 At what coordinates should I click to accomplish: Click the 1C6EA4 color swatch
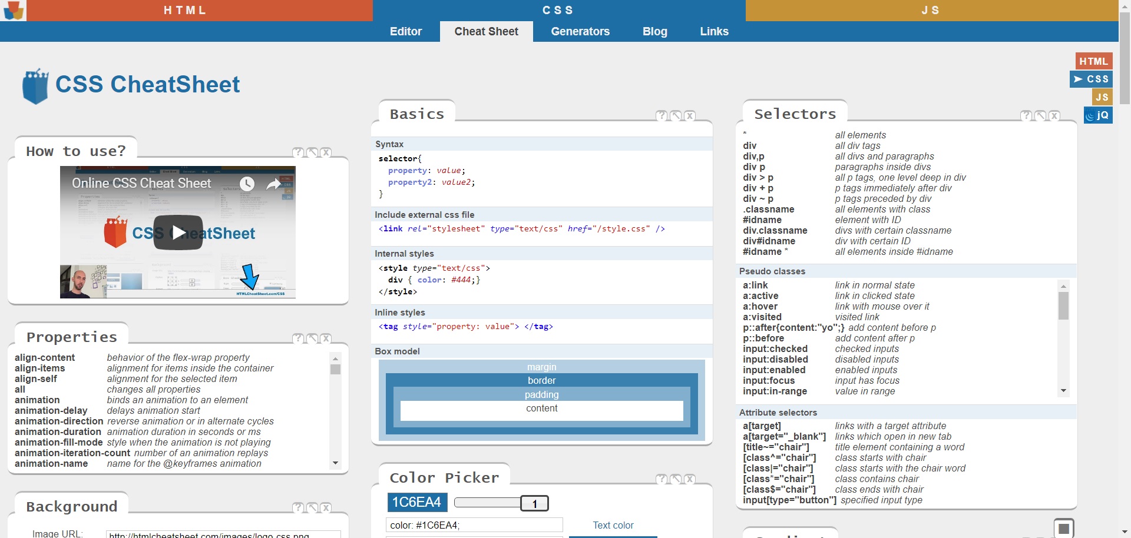pos(417,502)
